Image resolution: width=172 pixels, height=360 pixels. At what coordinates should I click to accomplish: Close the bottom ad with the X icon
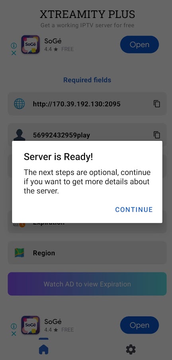click(x=14, y=334)
